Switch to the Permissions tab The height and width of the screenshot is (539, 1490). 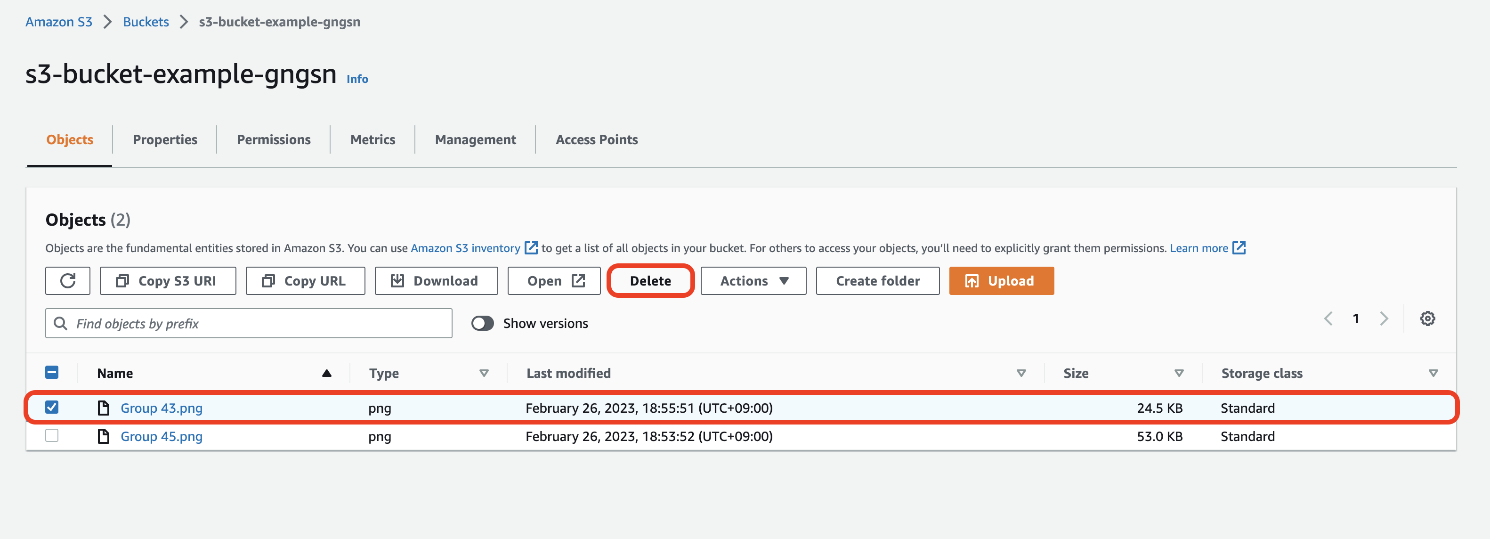pyautogui.click(x=274, y=139)
